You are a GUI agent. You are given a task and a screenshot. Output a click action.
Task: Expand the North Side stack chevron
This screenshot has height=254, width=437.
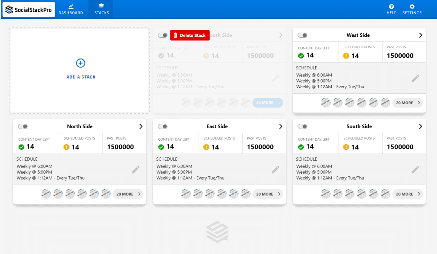pyautogui.click(x=141, y=126)
